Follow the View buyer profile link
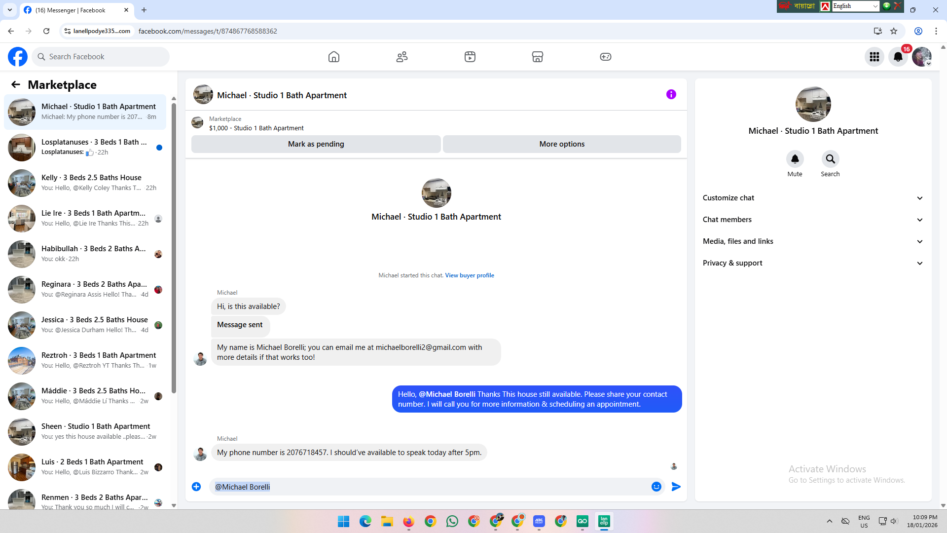947x533 pixels. pyautogui.click(x=469, y=275)
